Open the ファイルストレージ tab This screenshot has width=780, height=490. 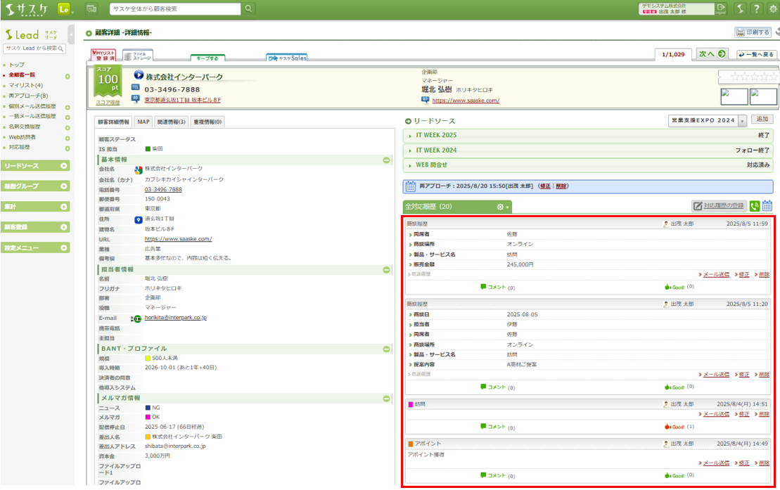[138, 56]
